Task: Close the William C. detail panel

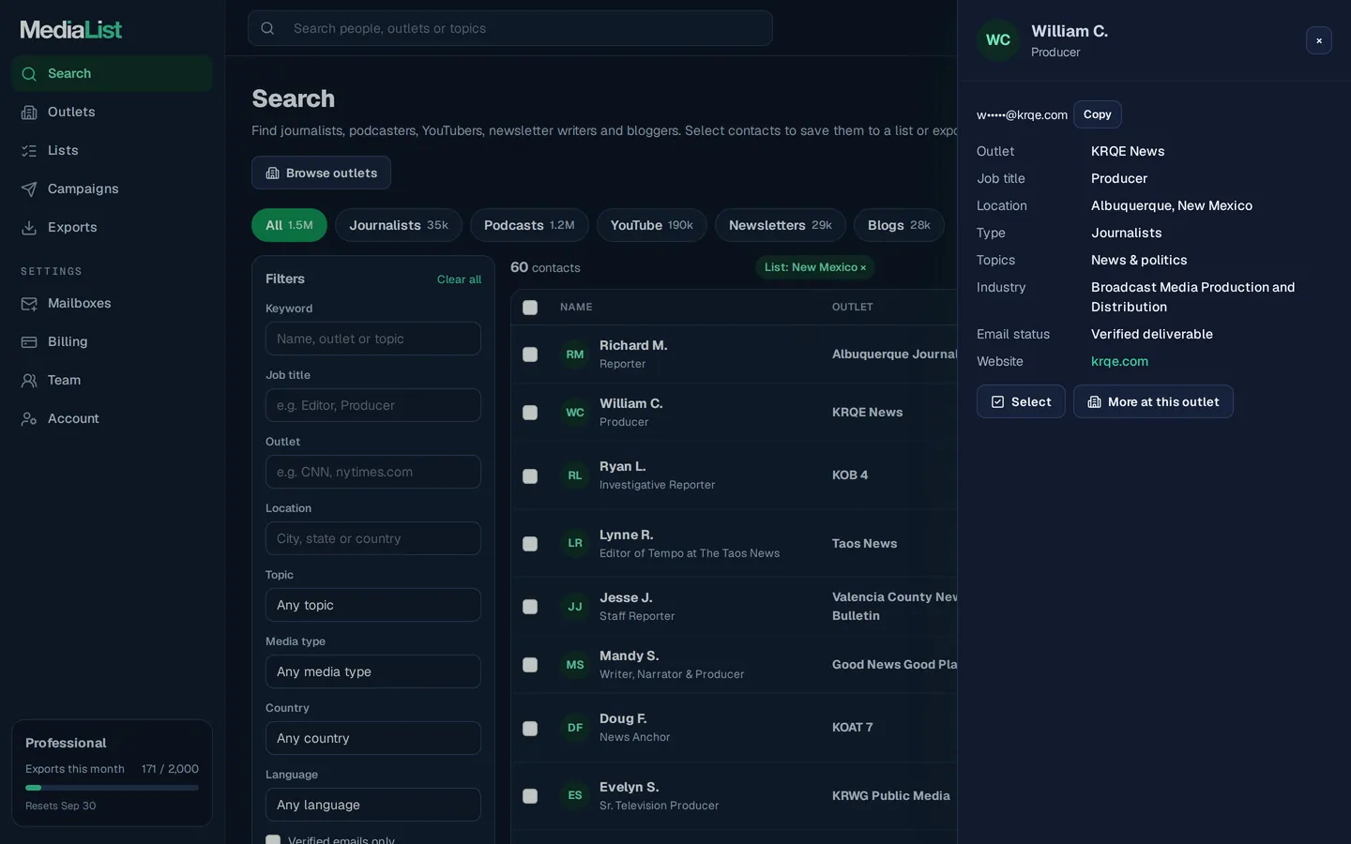Action: pyautogui.click(x=1319, y=40)
